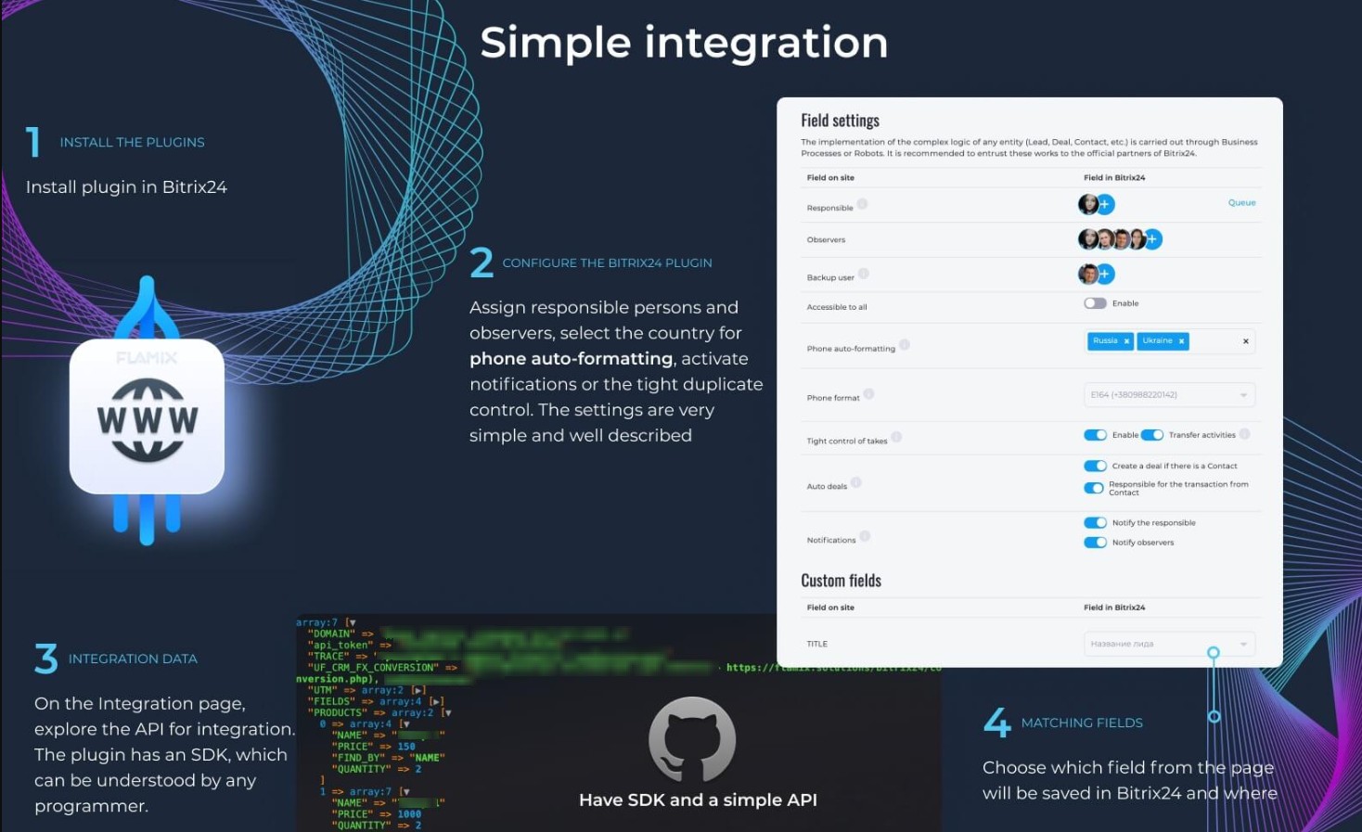Open the TITLE custom field dropdown
This screenshot has height=832, width=1362.
coord(1169,644)
